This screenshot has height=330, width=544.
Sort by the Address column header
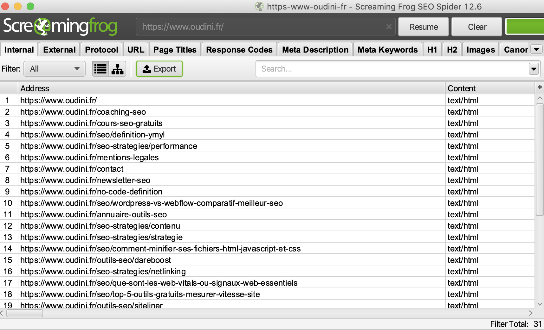(x=232, y=88)
